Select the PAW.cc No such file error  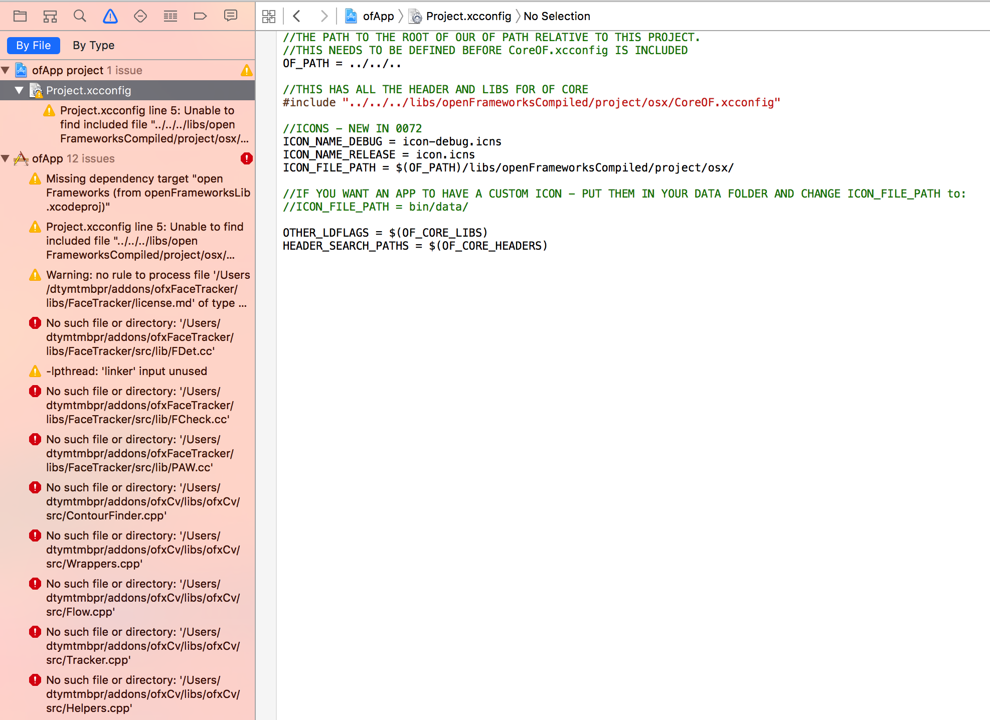127,453
